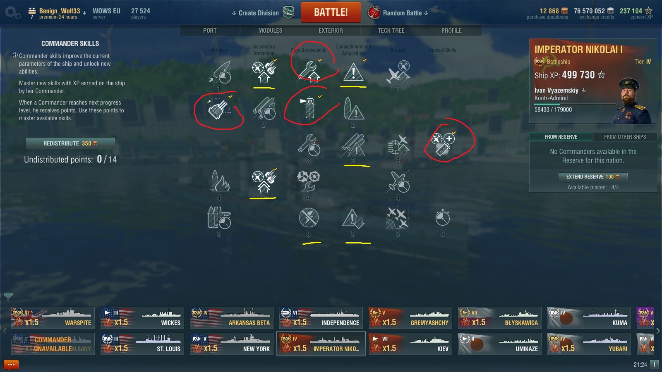
Task: Open the From Other Ships tab
Action: pyautogui.click(x=625, y=137)
